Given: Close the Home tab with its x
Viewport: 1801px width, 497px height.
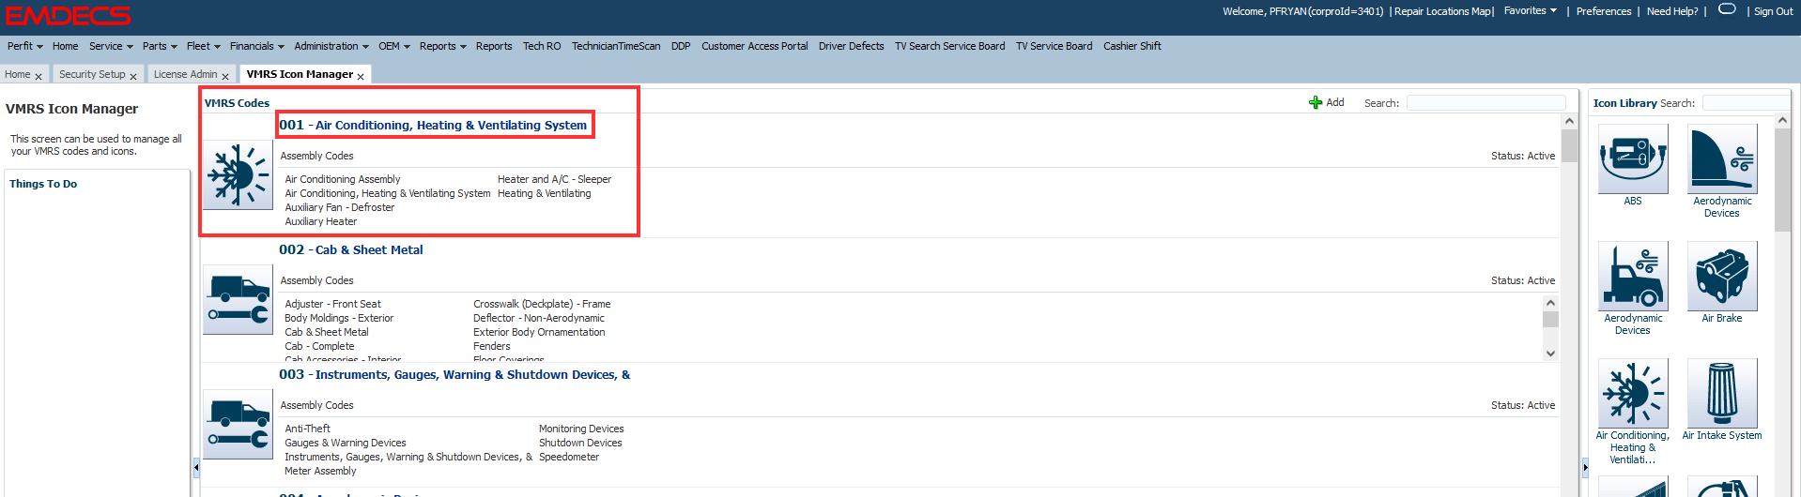Looking at the screenshot, I should coord(38,77).
